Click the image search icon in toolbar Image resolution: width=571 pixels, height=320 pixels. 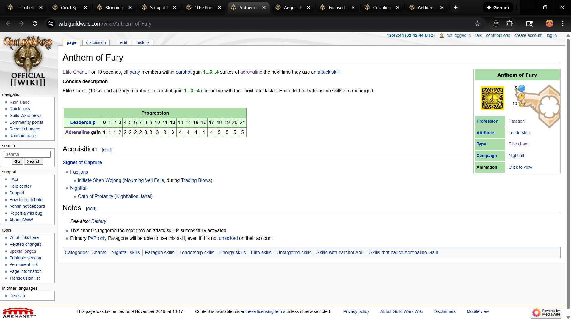pos(529,23)
